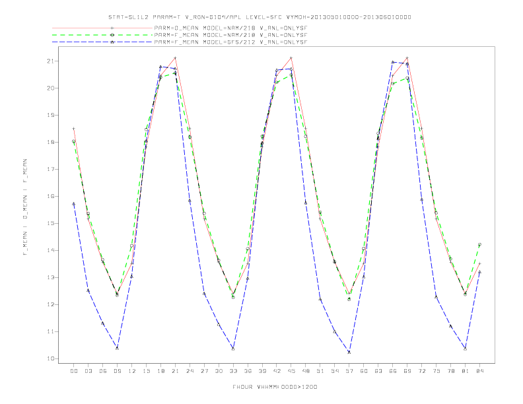
Task: Click the x-axis tick label 81
Action: coord(466,371)
